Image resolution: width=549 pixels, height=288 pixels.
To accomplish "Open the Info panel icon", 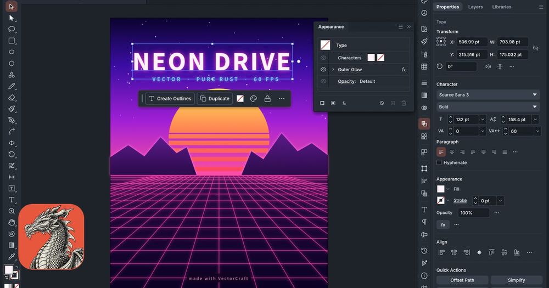I will point(424,276).
